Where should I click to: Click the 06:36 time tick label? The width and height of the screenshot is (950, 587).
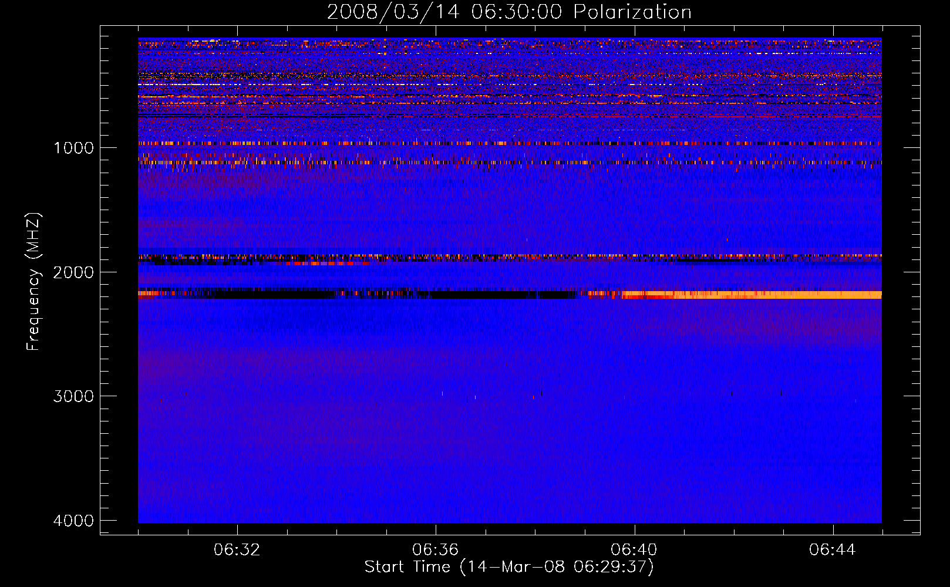pos(436,550)
